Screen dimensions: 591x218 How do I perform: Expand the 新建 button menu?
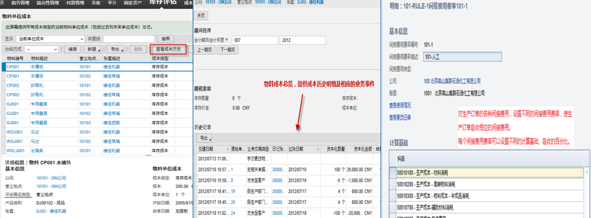click(92, 49)
